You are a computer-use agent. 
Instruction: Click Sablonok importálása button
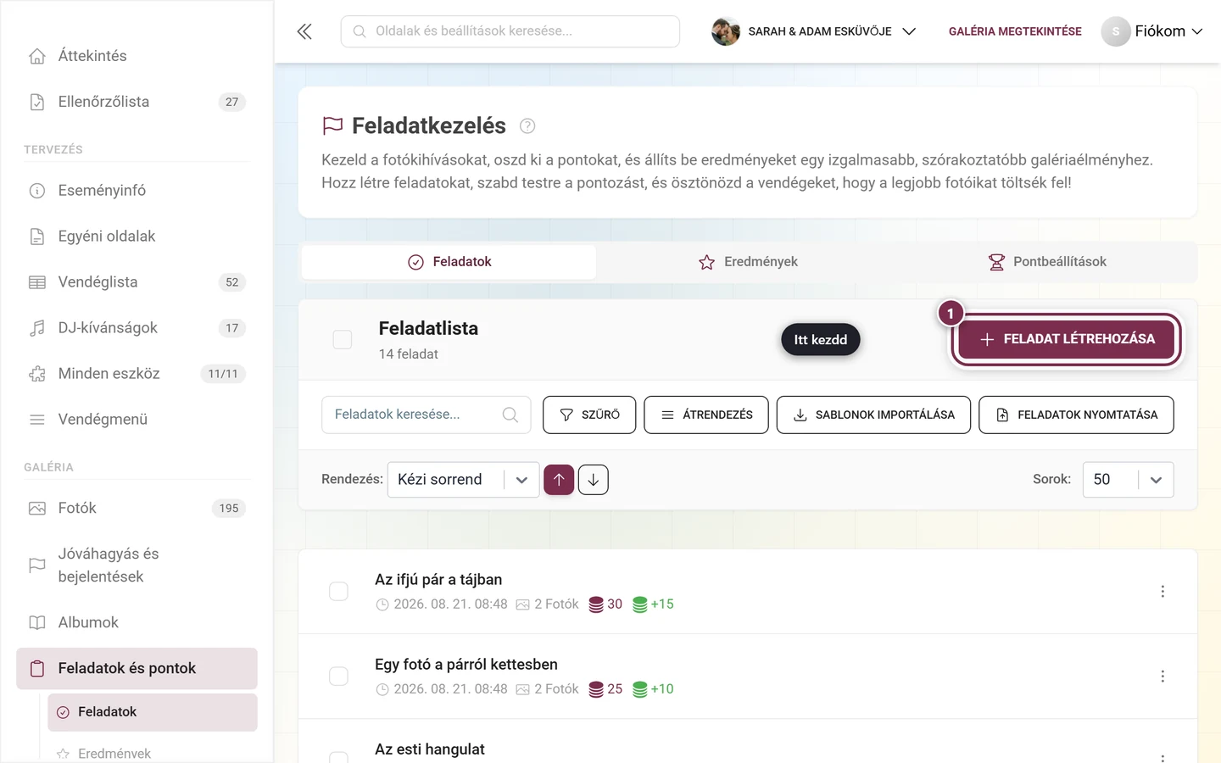click(x=873, y=415)
